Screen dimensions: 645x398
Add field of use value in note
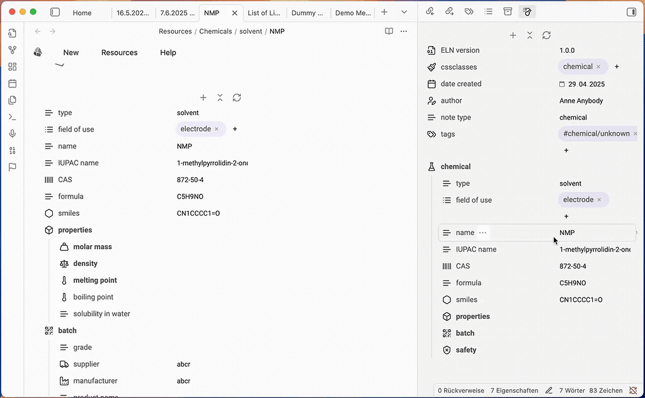pos(235,129)
